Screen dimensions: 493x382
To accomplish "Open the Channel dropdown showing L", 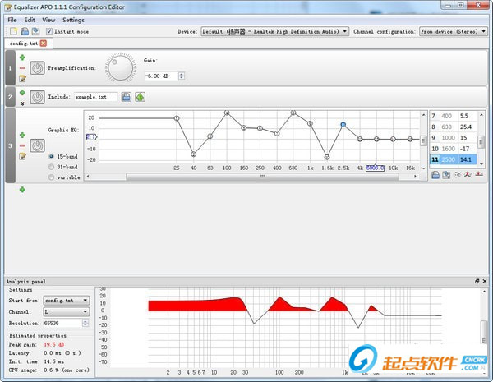I will (67, 311).
